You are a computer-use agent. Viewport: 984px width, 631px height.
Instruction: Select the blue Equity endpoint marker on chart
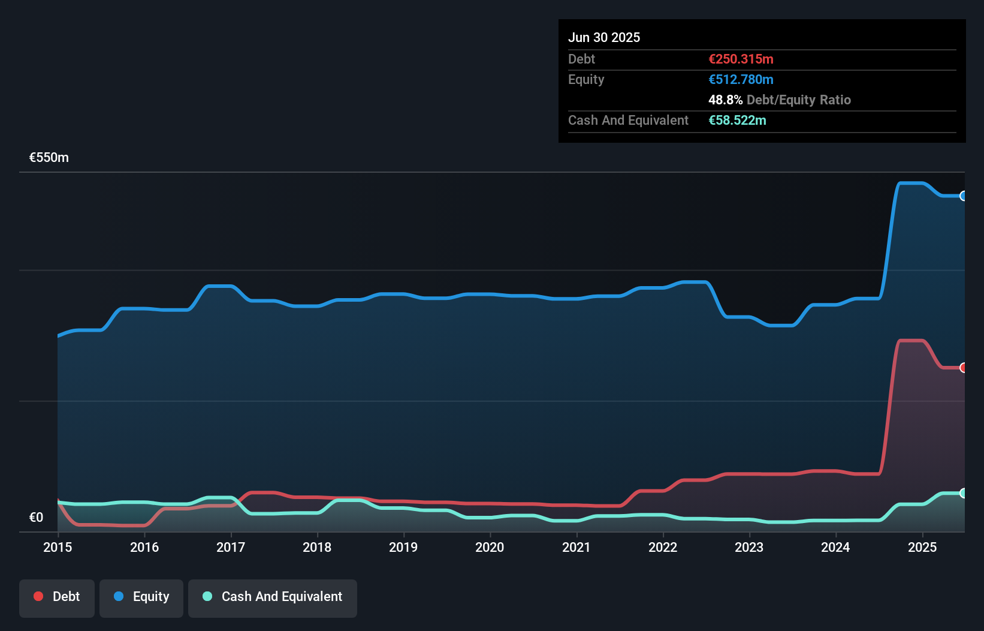[964, 196]
